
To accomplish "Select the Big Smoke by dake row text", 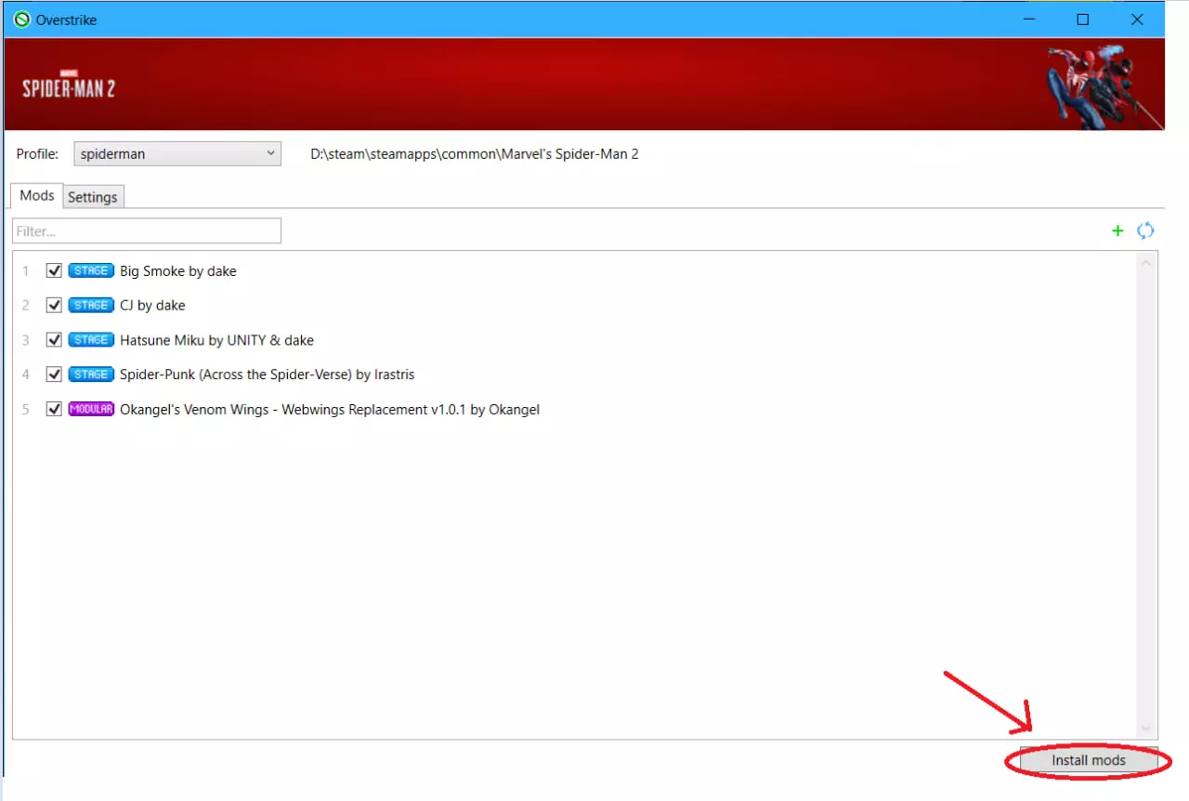I will (x=178, y=271).
